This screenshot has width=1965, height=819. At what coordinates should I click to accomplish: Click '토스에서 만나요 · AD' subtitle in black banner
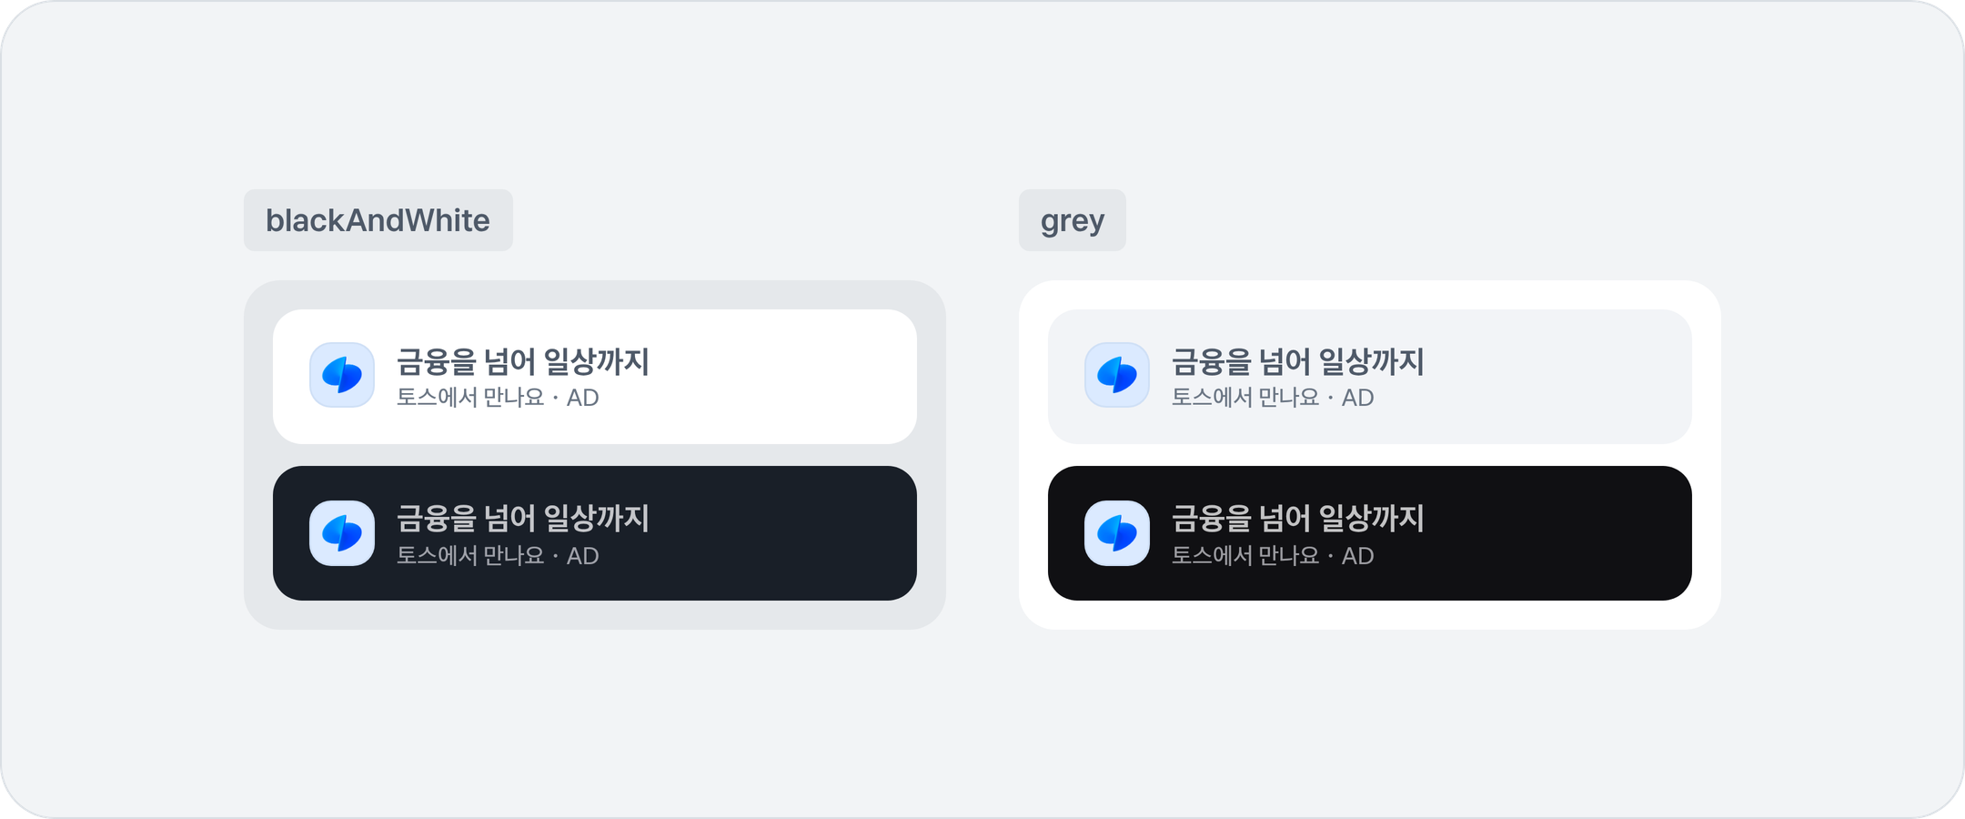tap(1273, 556)
